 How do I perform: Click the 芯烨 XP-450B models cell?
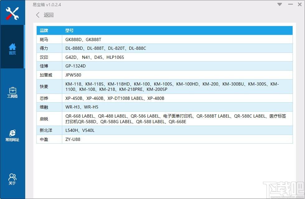coord(177,98)
